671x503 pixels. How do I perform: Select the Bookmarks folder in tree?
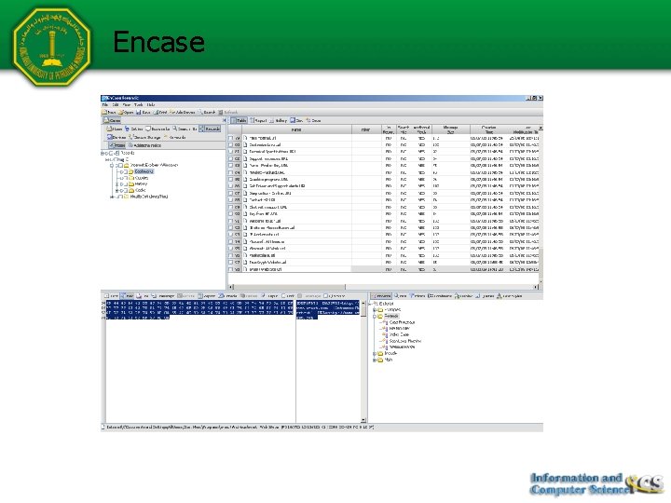(144, 171)
